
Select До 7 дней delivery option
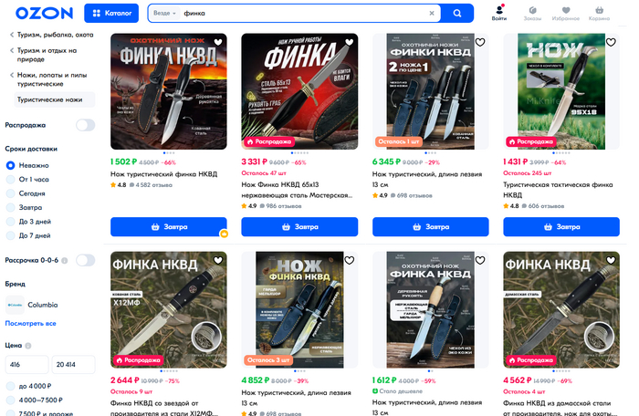(x=28, y=235)
